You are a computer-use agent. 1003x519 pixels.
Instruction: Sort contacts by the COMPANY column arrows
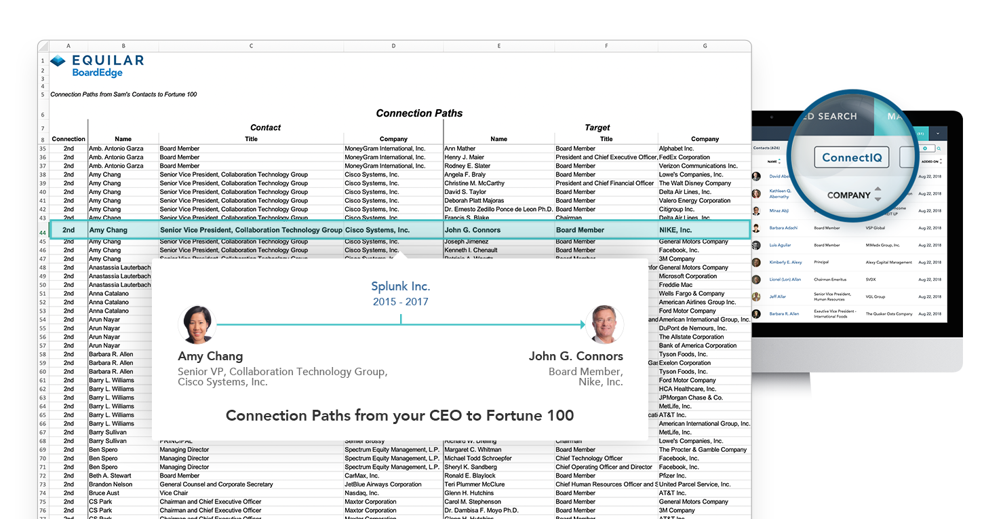point(878,194)
